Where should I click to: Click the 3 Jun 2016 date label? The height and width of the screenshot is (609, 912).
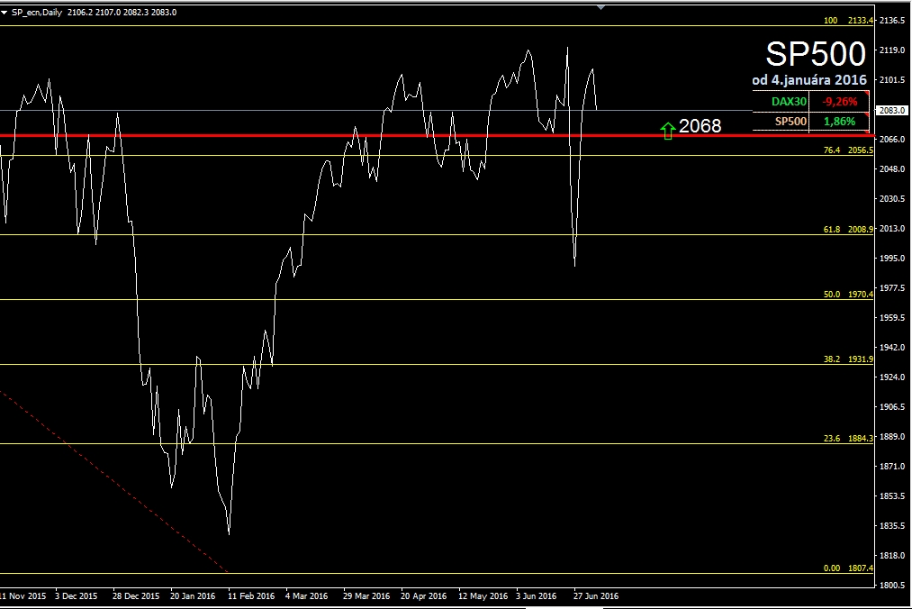click(x=537, y=595)
